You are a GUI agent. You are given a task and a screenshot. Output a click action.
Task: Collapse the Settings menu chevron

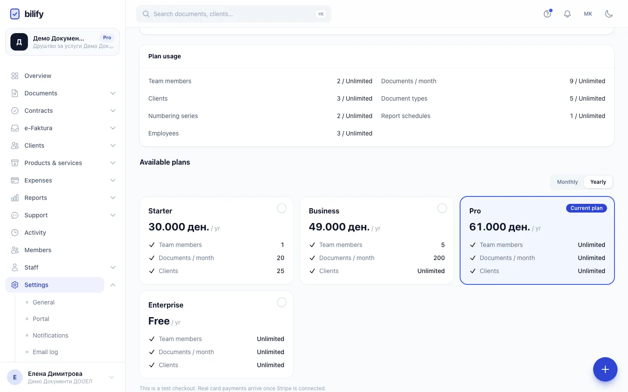tap(113, 285)
